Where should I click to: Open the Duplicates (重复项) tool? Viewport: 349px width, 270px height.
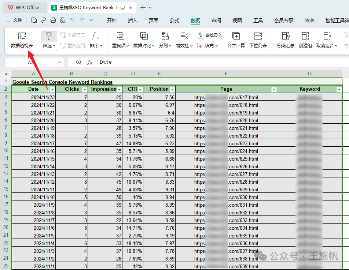120,40
